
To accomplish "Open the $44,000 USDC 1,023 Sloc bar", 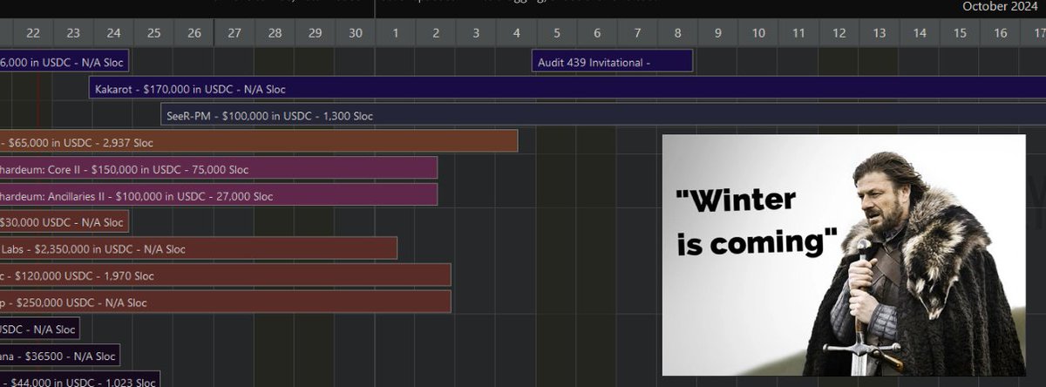I will (80, 380).
